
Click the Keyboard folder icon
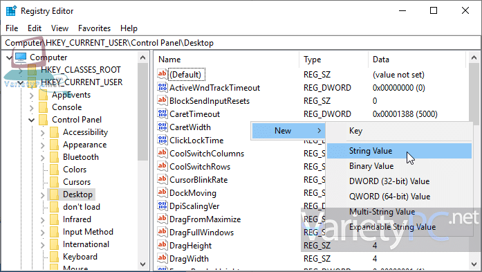coord(54,257)
